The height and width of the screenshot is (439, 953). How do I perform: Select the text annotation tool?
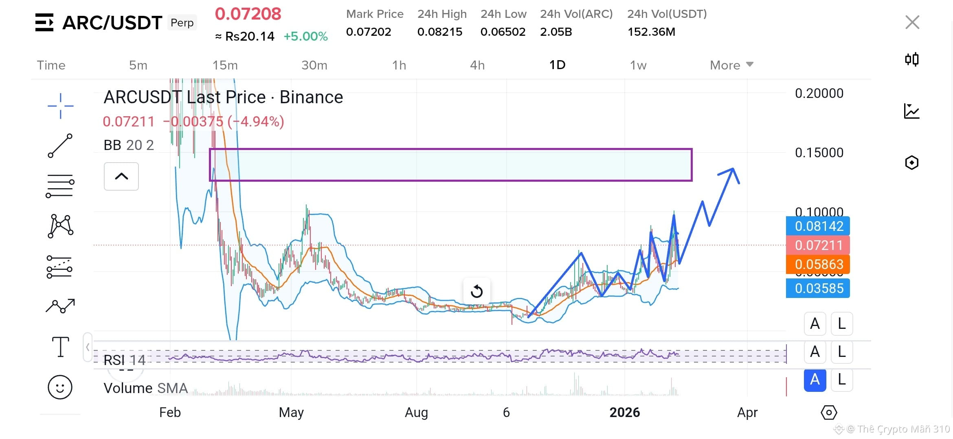(61, 347)
